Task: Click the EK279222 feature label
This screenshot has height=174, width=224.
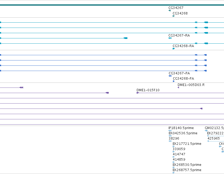Action: click(x=215, y=133)
